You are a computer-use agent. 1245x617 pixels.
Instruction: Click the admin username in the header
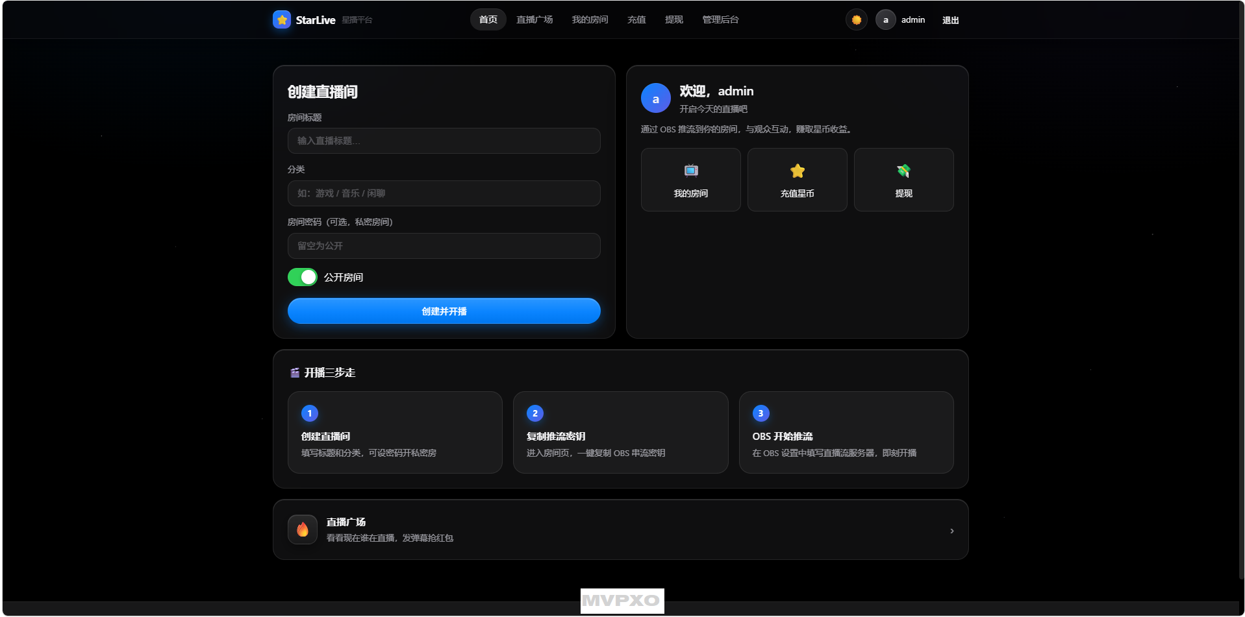click(913, 20)
